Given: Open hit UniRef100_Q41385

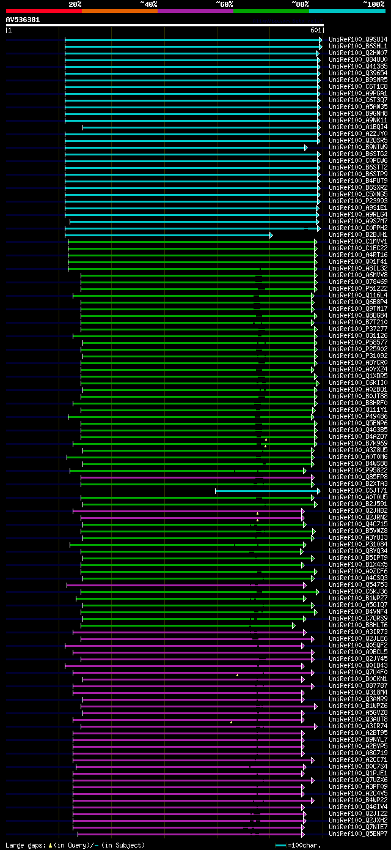Looking at the screenshot, I should 358,66.
